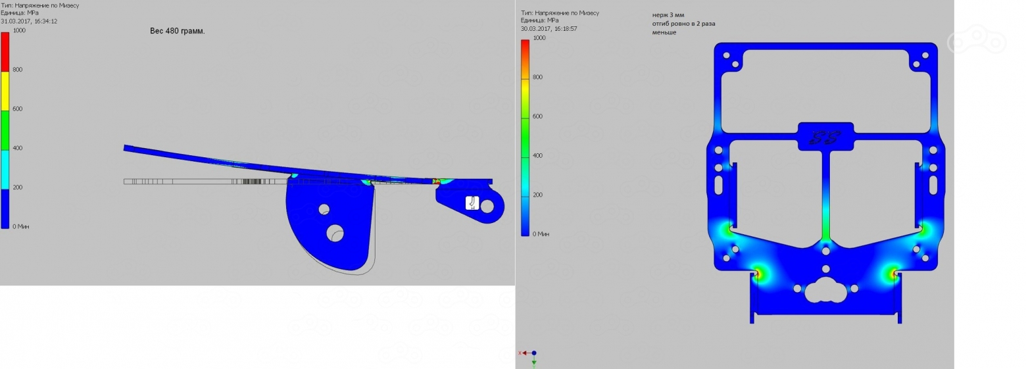The height and width of the screenshot is (369, 1026).
Task: Select the round eyelet hole beside the pin icon
Action: point(487,207)
